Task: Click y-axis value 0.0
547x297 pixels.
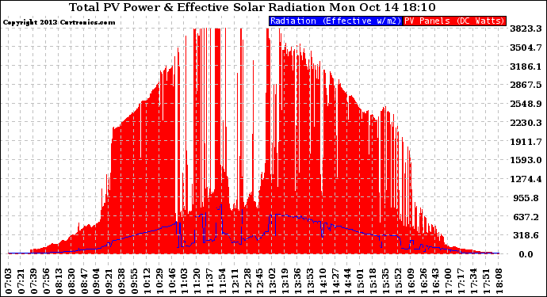Action: pos(526,254)
